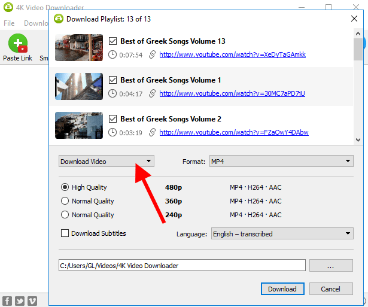Screen dimensions: 368x307
Task: Click the 4K Video Downloader logo in dialog title
Action: click(x=59, y=19)
